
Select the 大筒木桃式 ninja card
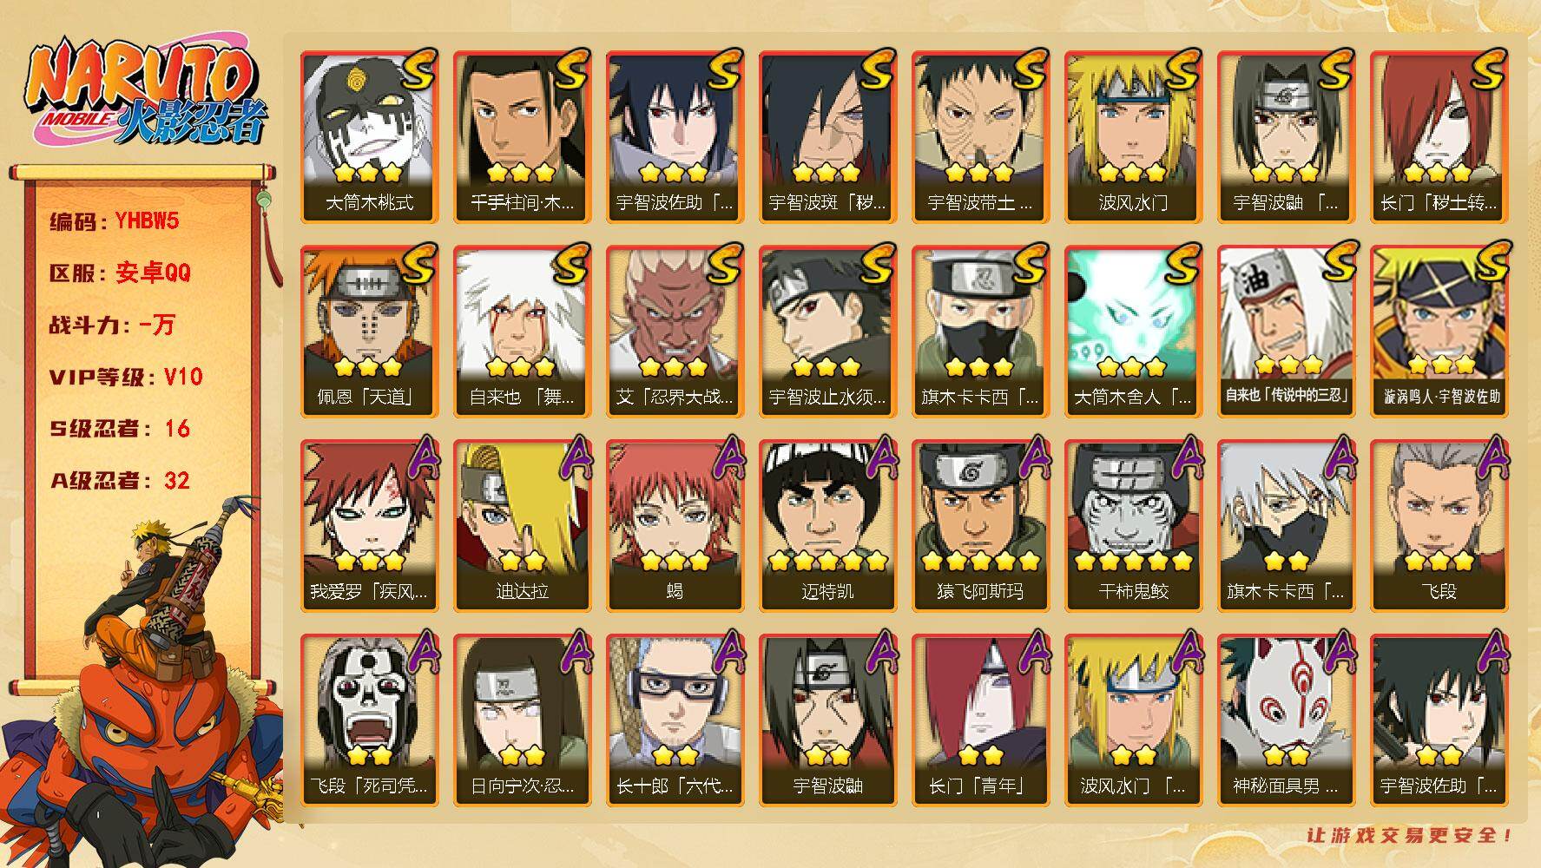point(369,137)
